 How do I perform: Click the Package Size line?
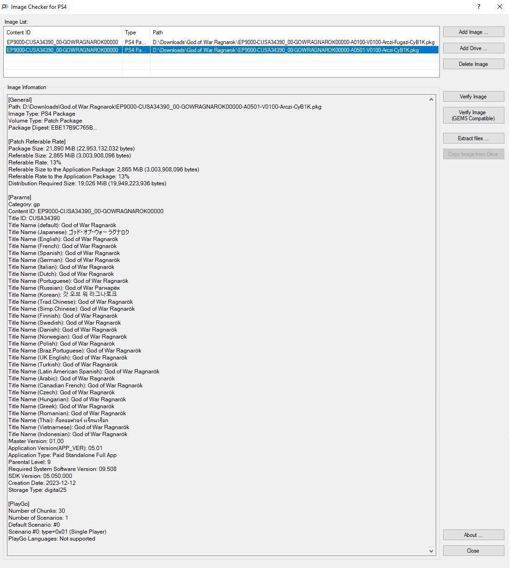pyautogui.click(x=72, y=149)
